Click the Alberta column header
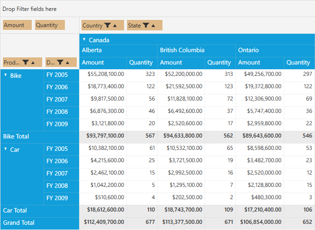The width and height of the screenshot is (315, 230). (x=118, y=50)
